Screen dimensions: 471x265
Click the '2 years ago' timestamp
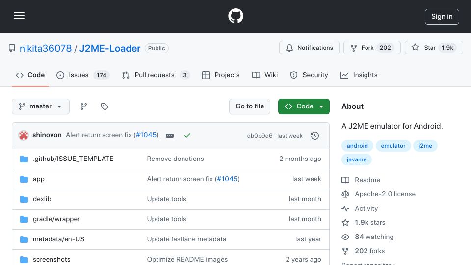[x=303, y=259]
